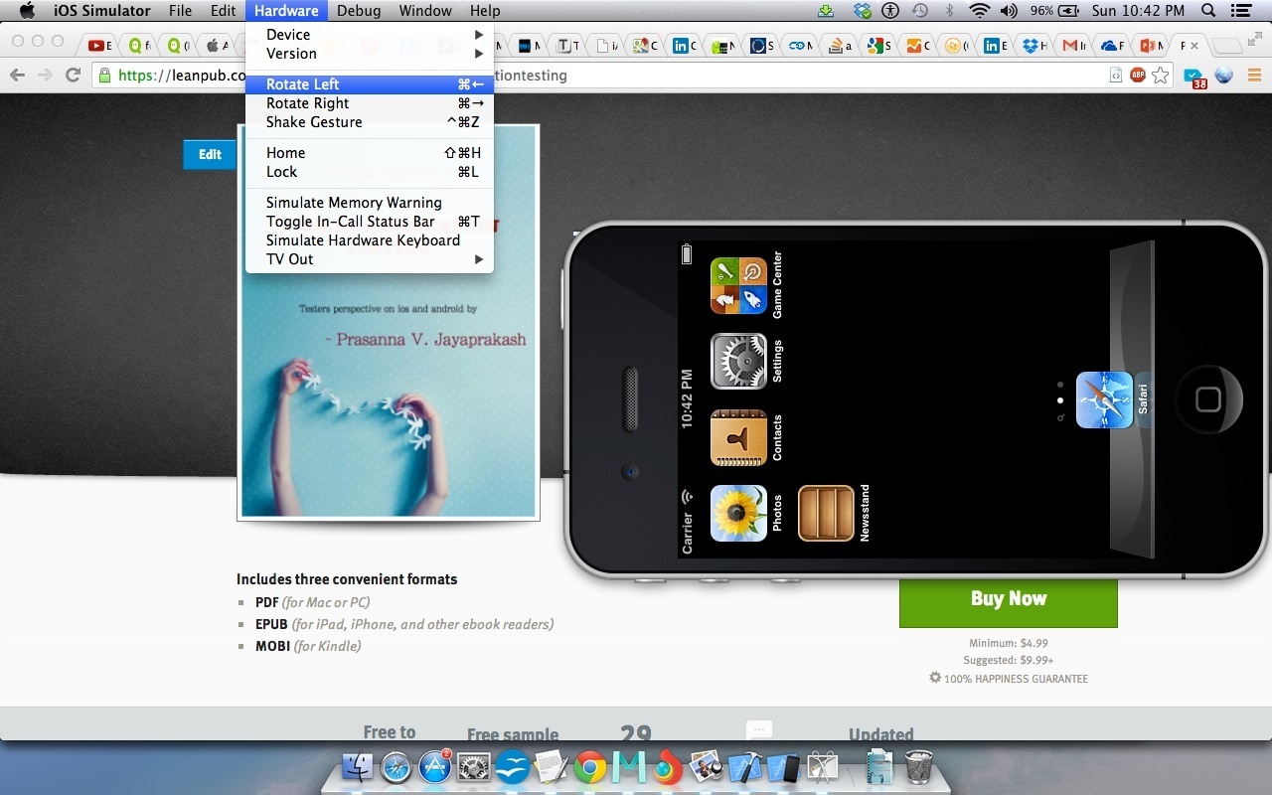Expand the Device submenu
Screen dimensions: 1272x795
click(288, 35)
